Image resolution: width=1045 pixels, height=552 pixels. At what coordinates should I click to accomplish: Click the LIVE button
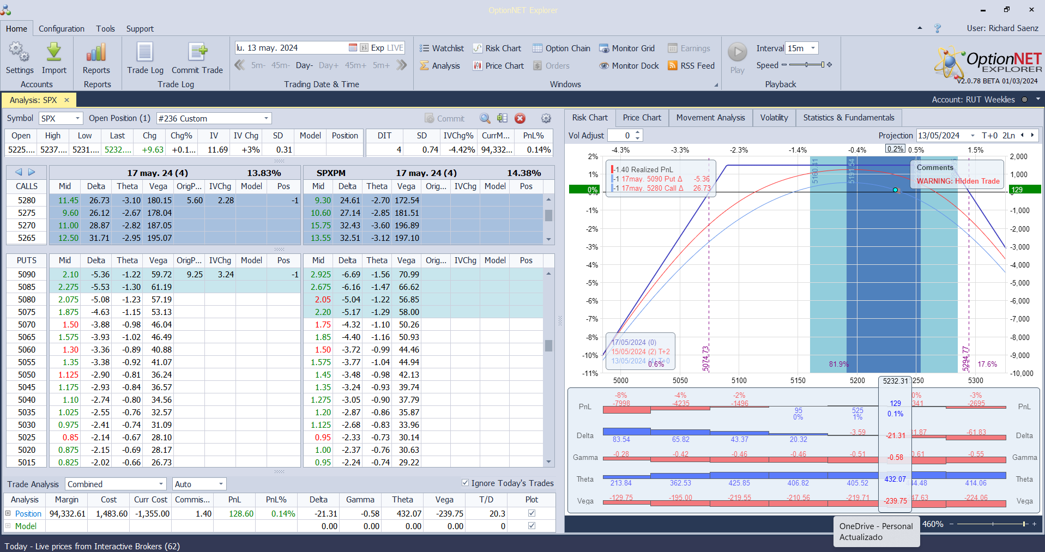tap(395, 48)
